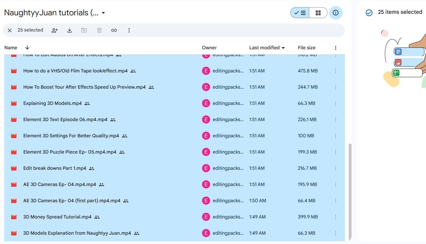Click the Share icon in selection toolbar
The width and height of the screenshot is (426, 244).
coord(55,30)
